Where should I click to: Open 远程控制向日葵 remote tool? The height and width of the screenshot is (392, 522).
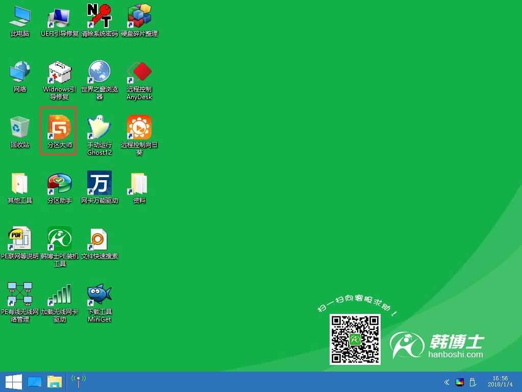coord(139,128)
